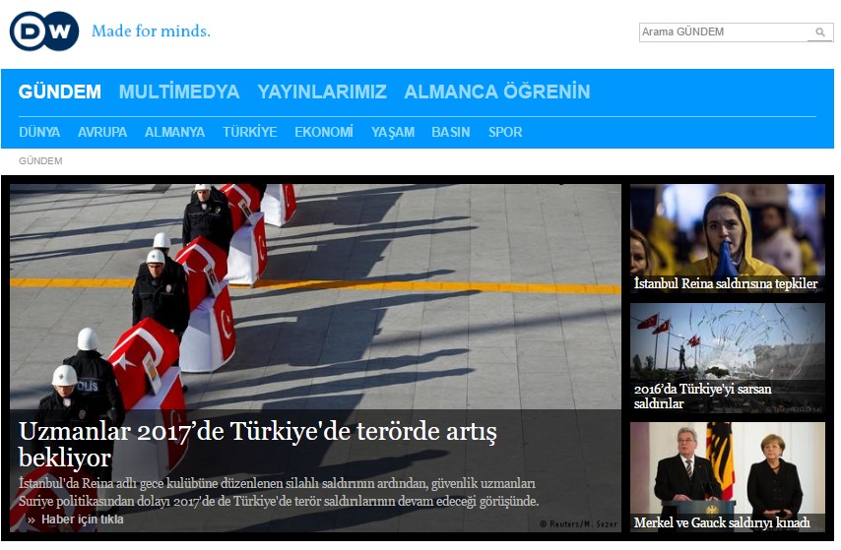Open 'Merkel ve Gauck saldırıyı kınadı' thumbnail

point(728,477)
